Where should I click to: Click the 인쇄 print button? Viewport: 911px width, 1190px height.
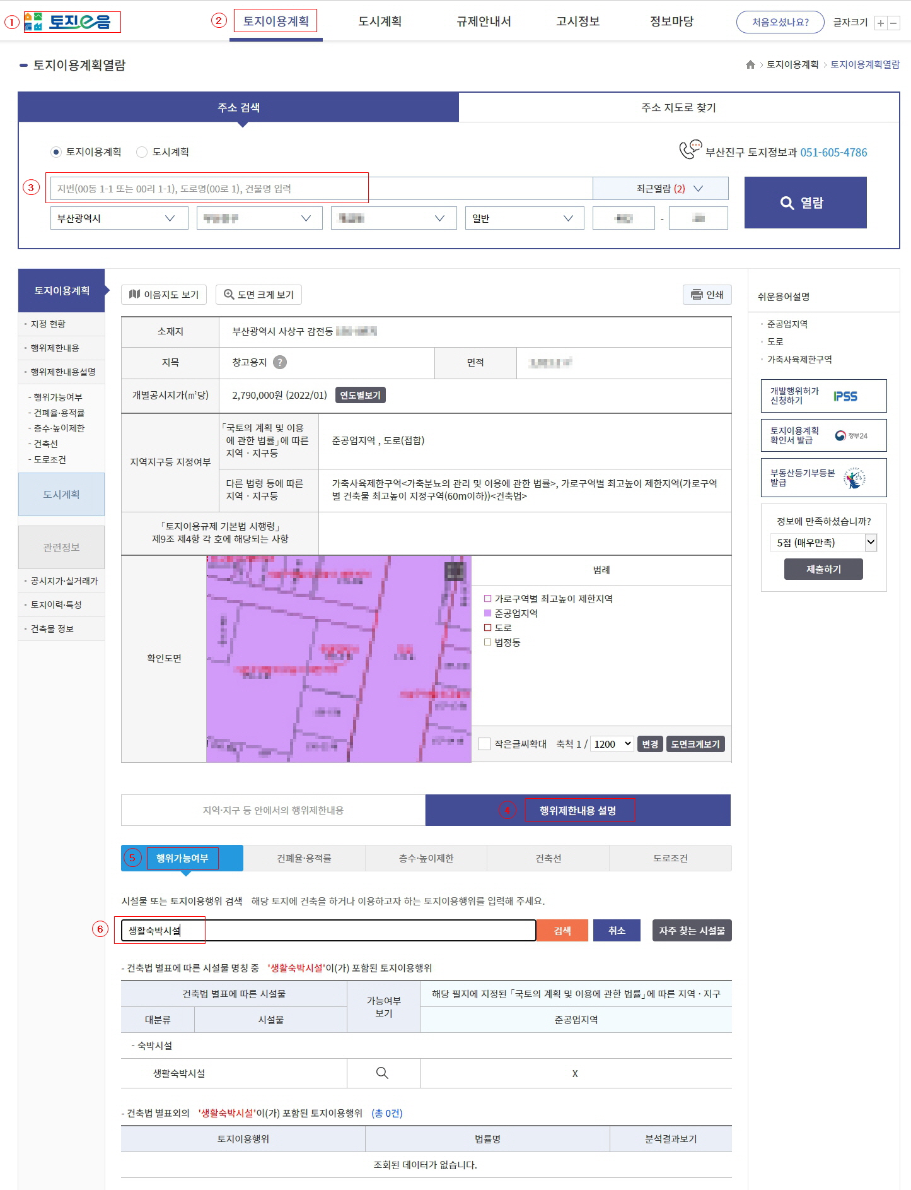pyautogui.click(x=707, y=295)
